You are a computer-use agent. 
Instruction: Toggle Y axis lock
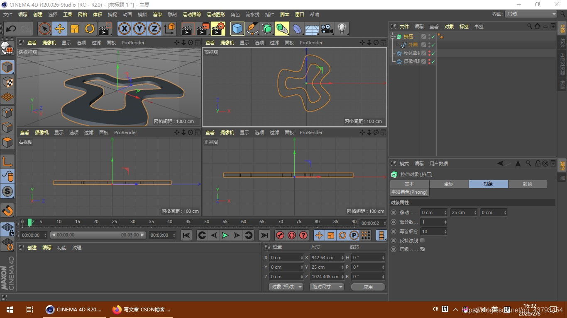(x=139, y=29)
